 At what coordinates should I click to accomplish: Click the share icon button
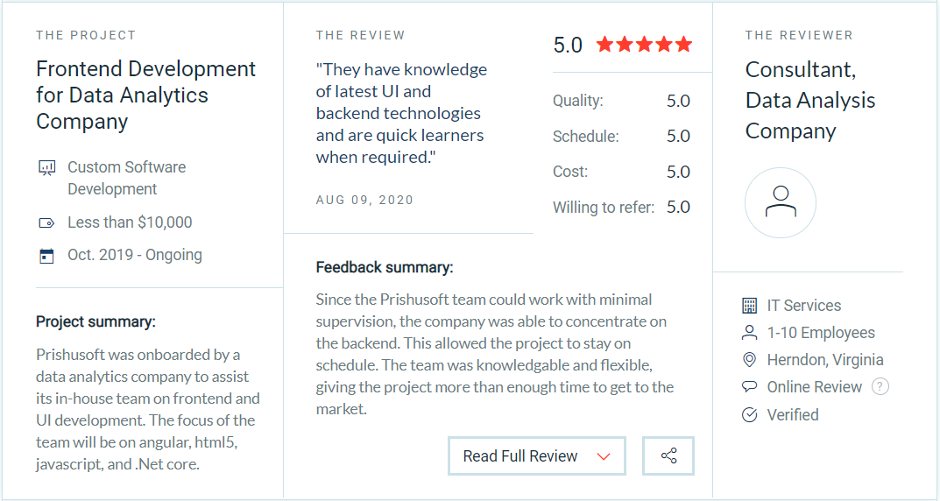668,455
